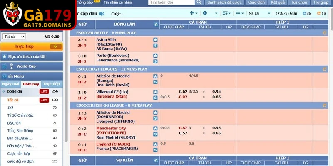Open Giao dịch menu
This screenshot has width=333, height=166.
(x=256, y=2)
